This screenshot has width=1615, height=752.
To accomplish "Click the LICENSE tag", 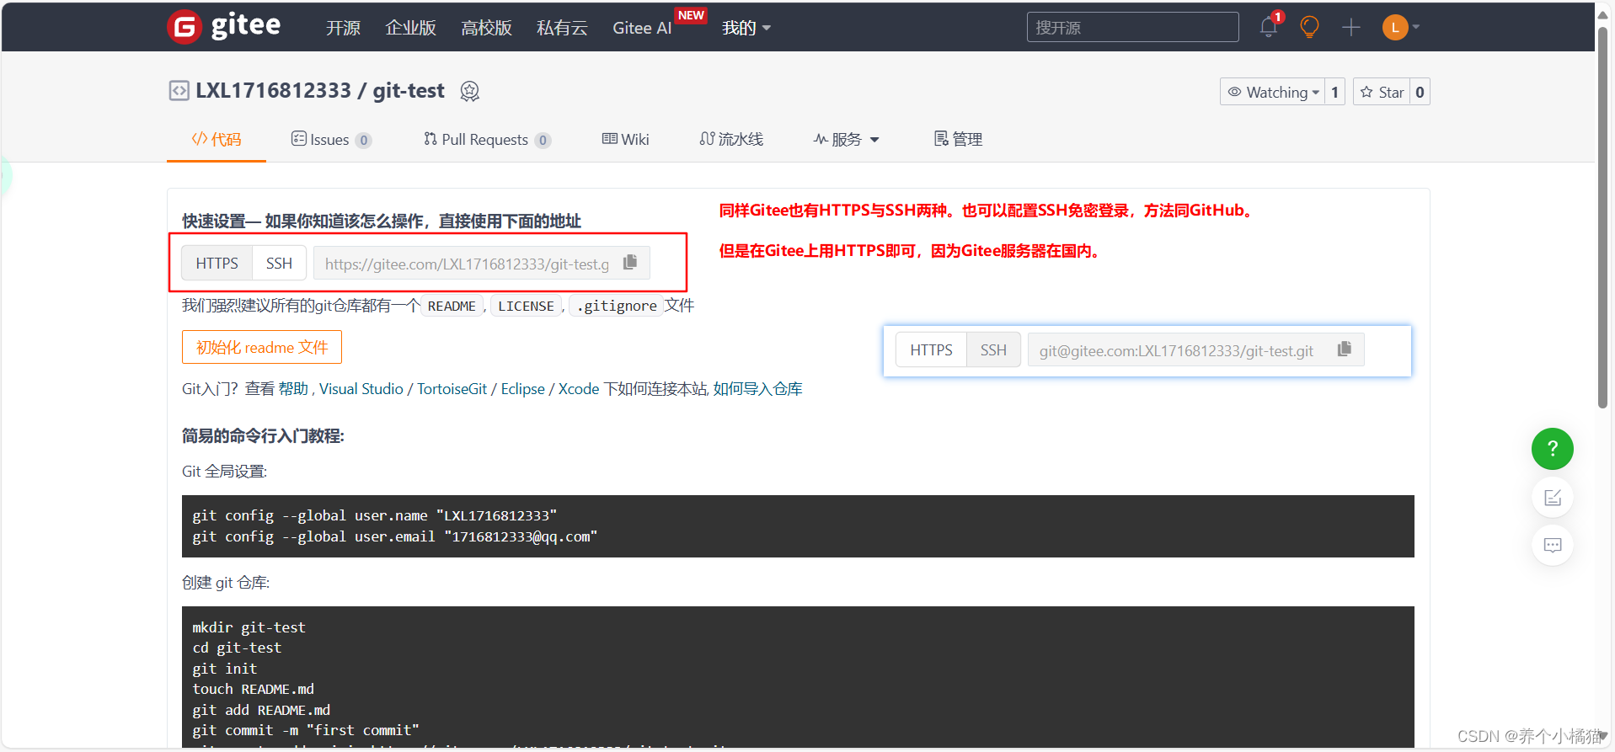I will pyautogui.click(x=526, y=306).
